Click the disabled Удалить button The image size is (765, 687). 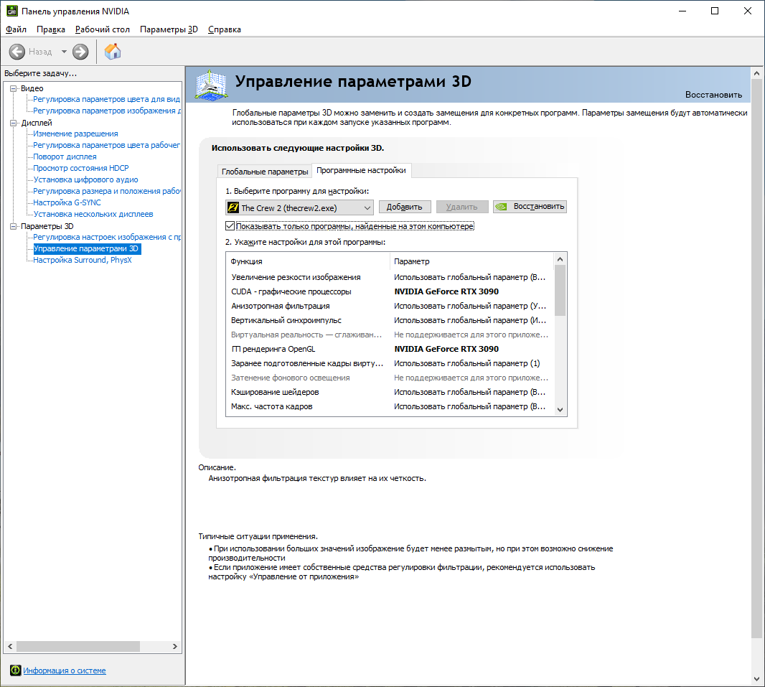pyautogui.click(x=461, y=207)
